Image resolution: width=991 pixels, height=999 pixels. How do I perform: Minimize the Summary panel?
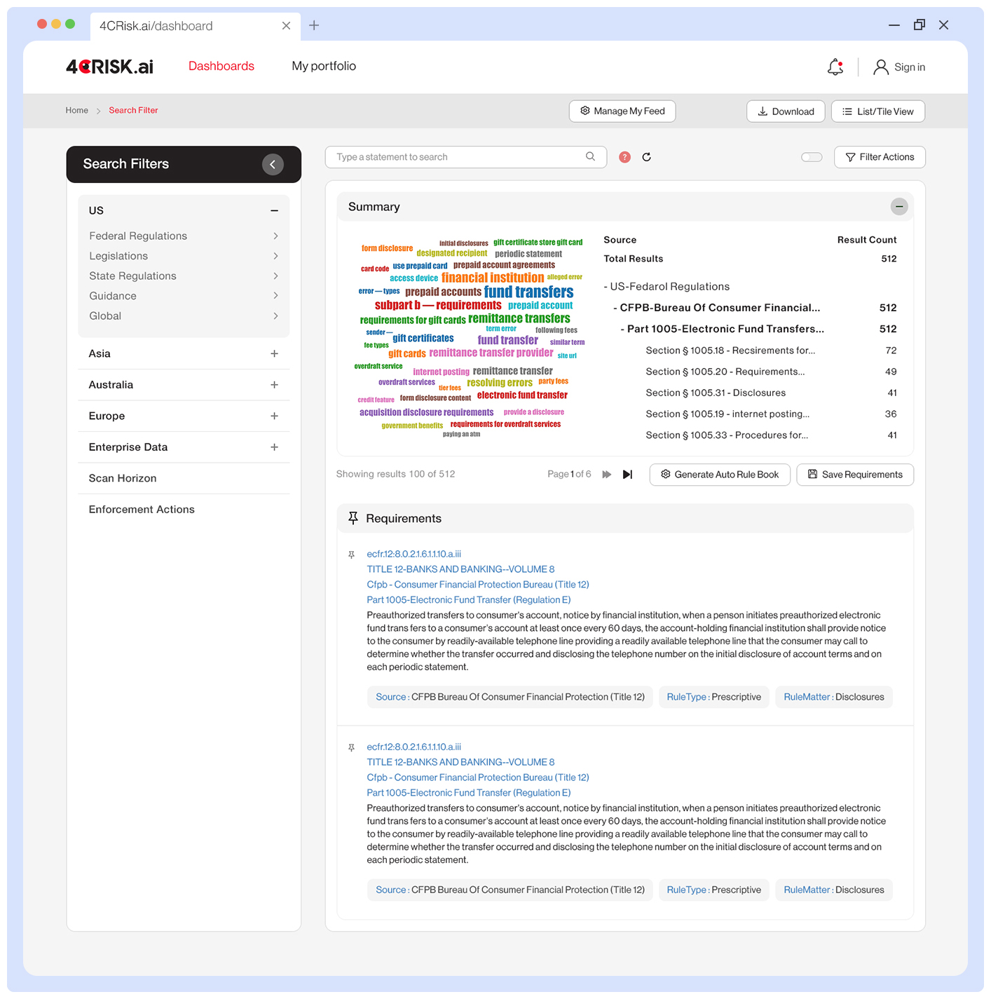point(899,206)
